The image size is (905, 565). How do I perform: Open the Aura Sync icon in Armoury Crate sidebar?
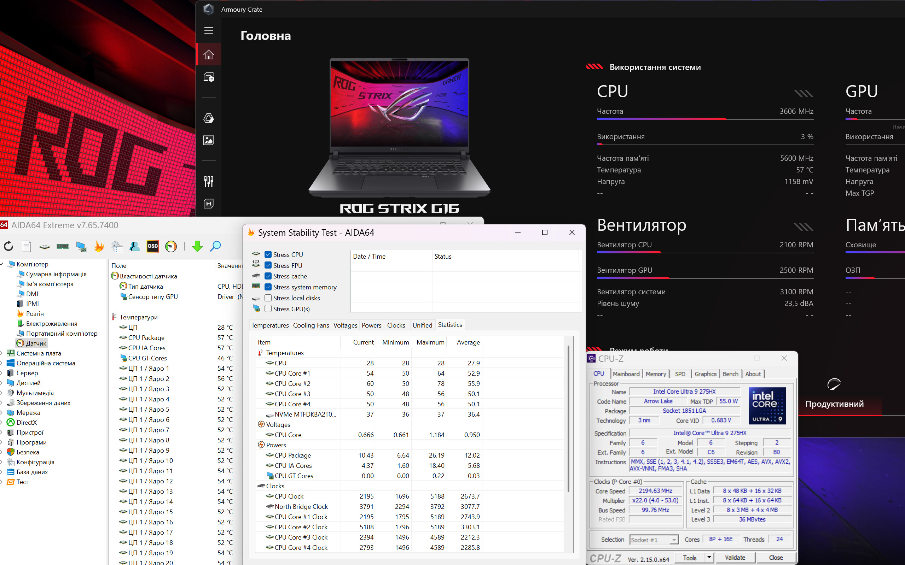209,118
